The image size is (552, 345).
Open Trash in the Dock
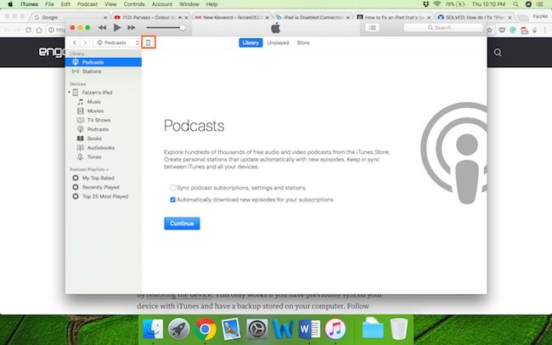coord(399,329)
